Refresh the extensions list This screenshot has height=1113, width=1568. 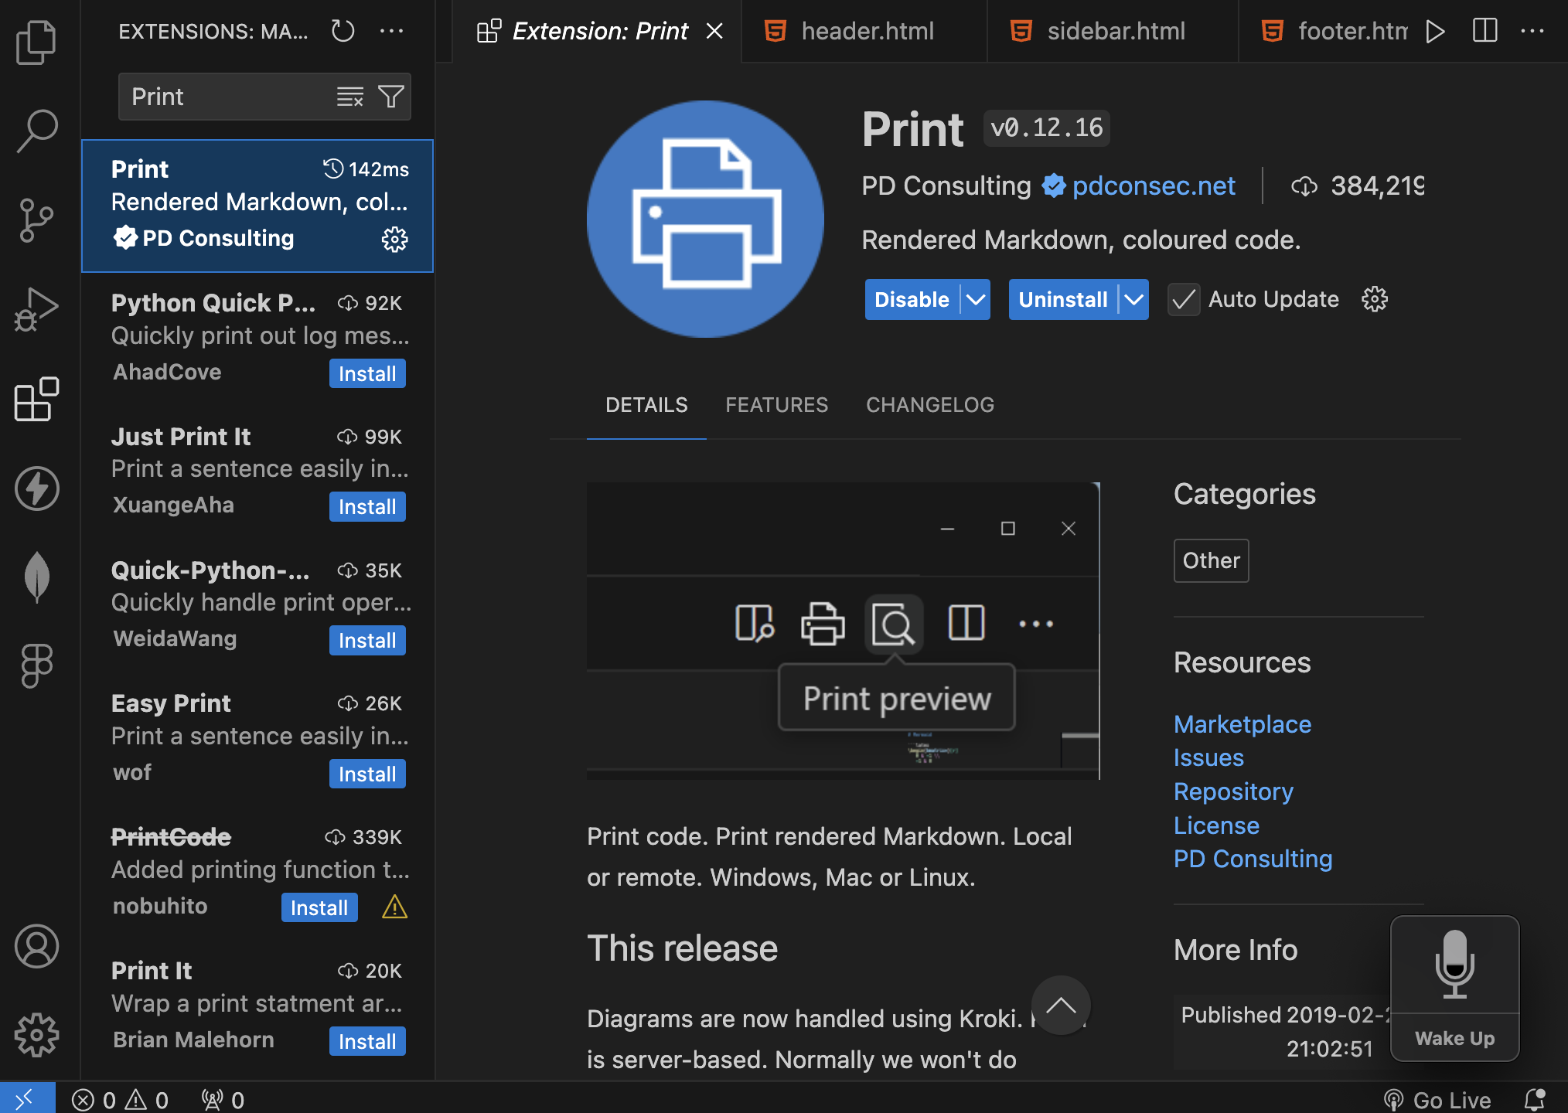coord(343,31)
